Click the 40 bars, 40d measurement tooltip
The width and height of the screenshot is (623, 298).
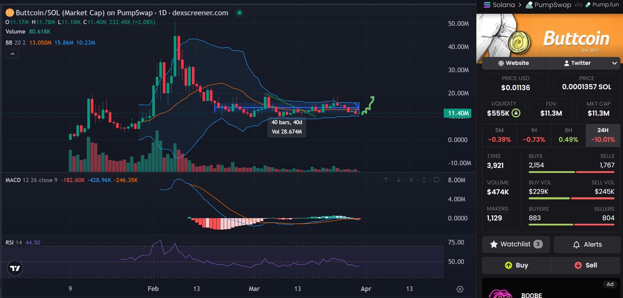[x=286, y=127]
